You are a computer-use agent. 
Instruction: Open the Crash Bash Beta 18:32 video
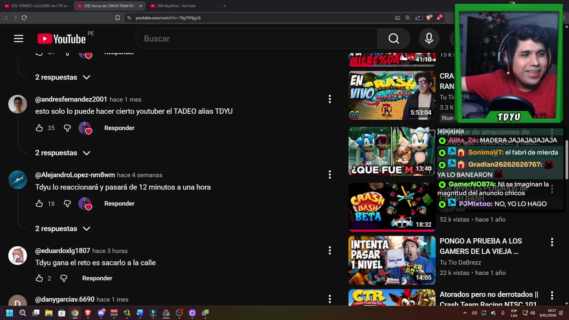pos(392,207)
